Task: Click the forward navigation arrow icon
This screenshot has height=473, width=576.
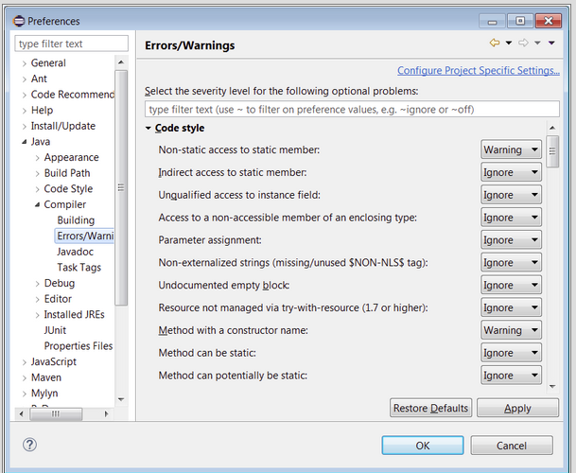Action: pyautogui.click(x=522, y=44)
